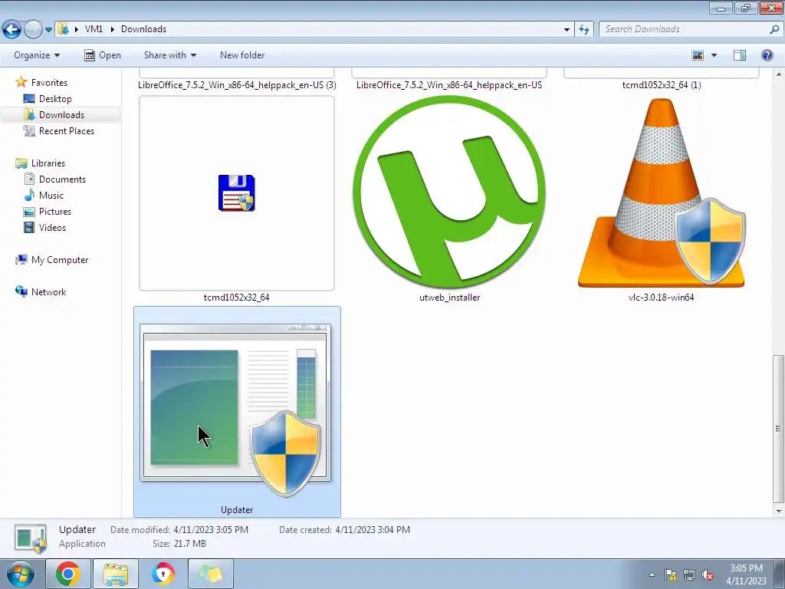Image resolution: width=785 pixels, height=589 pixels.
Task: Select the vlc-3.0.18-win64 cone icon
Action: (x=662, y=192)
